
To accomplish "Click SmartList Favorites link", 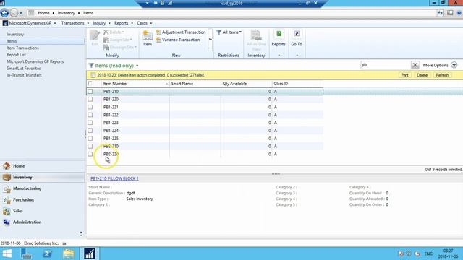I will tap(24, 69).
